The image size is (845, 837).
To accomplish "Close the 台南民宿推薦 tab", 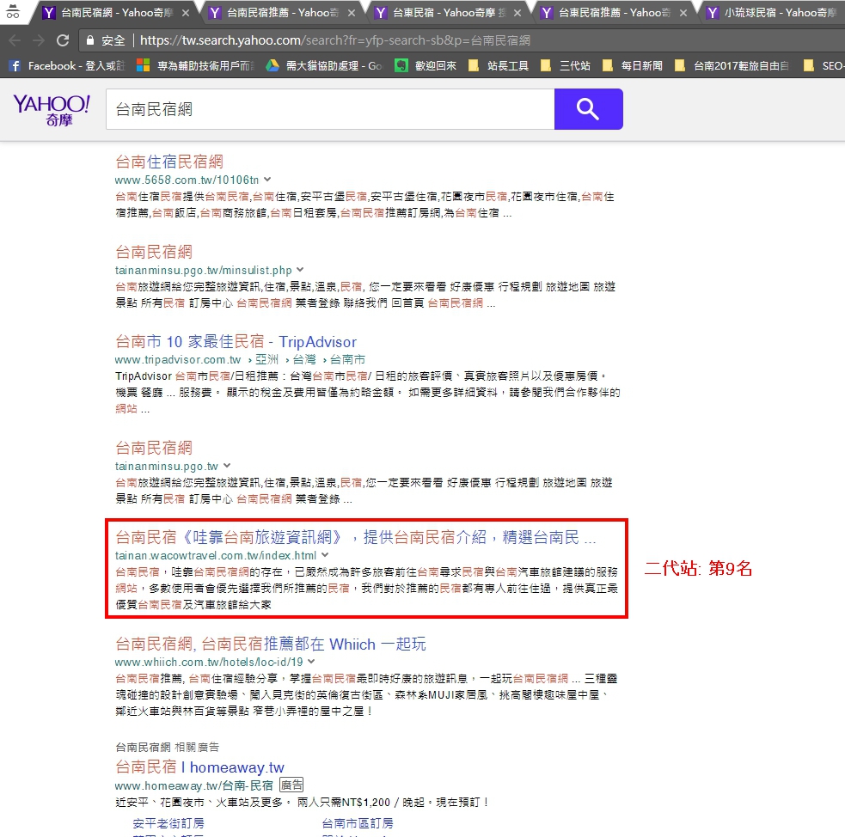I will [352, 12].
